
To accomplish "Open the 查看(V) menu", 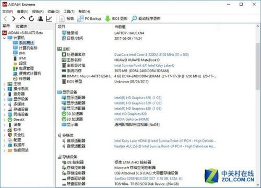I will point(22,11).
